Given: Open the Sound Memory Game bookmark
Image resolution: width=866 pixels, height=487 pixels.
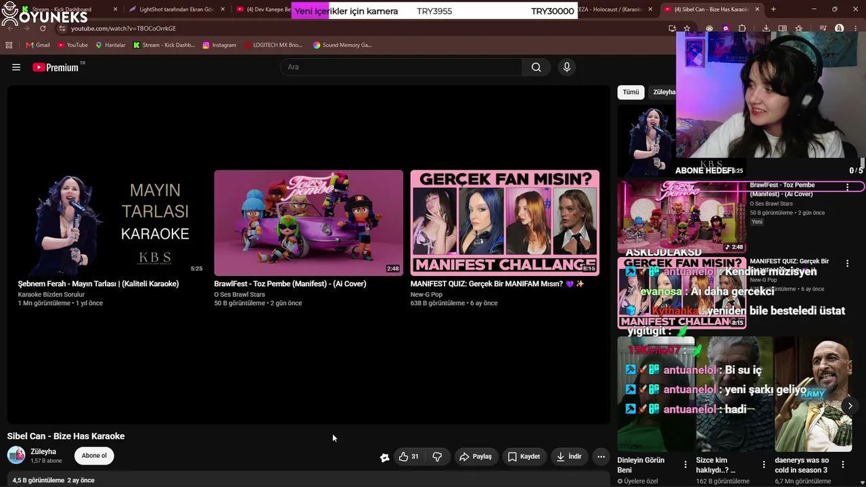Looking at the screenshot, I should [342, 45].
